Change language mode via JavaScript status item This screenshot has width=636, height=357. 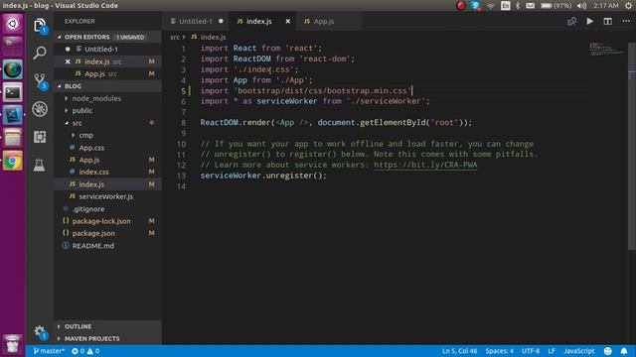(x=578, y=351)
